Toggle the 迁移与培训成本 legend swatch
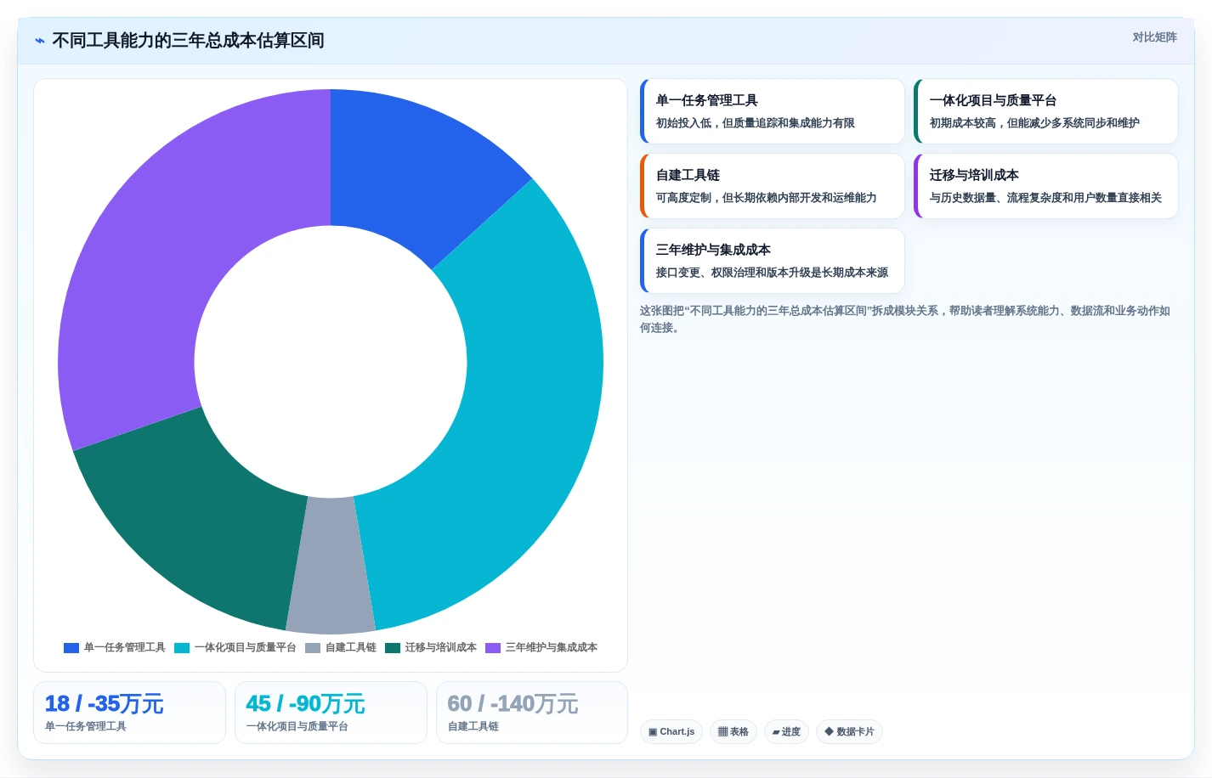Viewport: 1212px width, 778px height. click(x=393, y=648)
